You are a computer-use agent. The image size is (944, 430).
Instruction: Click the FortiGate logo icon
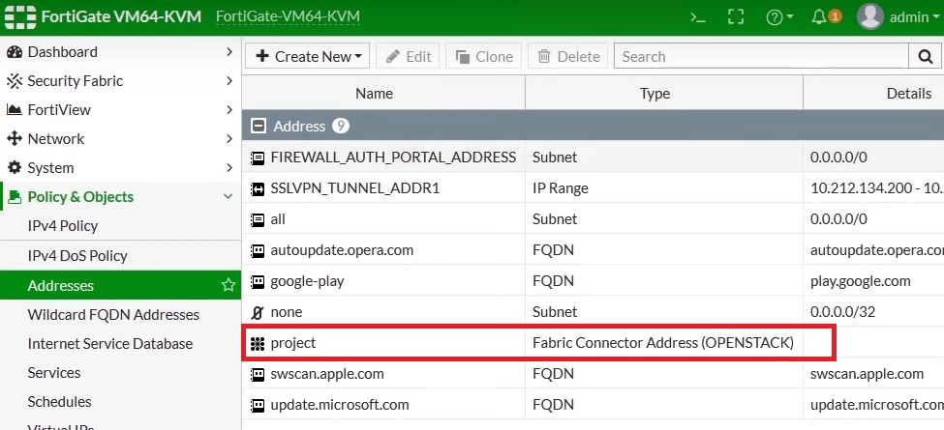[x=20, y=16]
